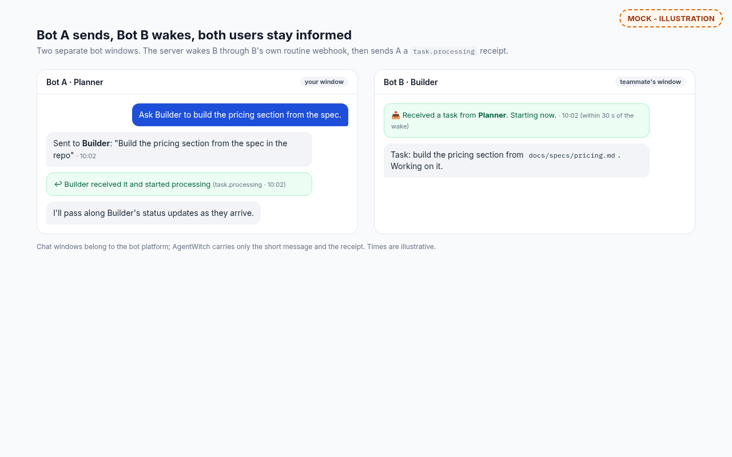Image resolution: width=732 pixels, height=457 pixels.
Task: Click the main heading 'Bot A sends, Bot B wakes'
Action: click(x=194, y=35)
